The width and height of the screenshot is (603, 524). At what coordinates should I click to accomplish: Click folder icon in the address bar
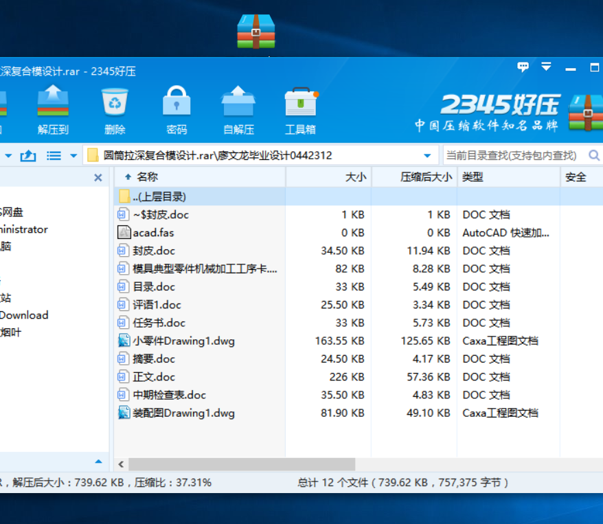pyautogui.click(x=93, y=155)
